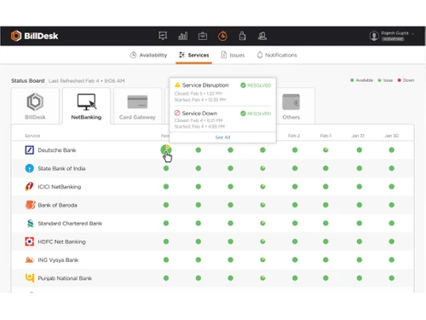
Task: Click Punjab National Bank status dot for Feb 1
Action: (x=325, y=278)
